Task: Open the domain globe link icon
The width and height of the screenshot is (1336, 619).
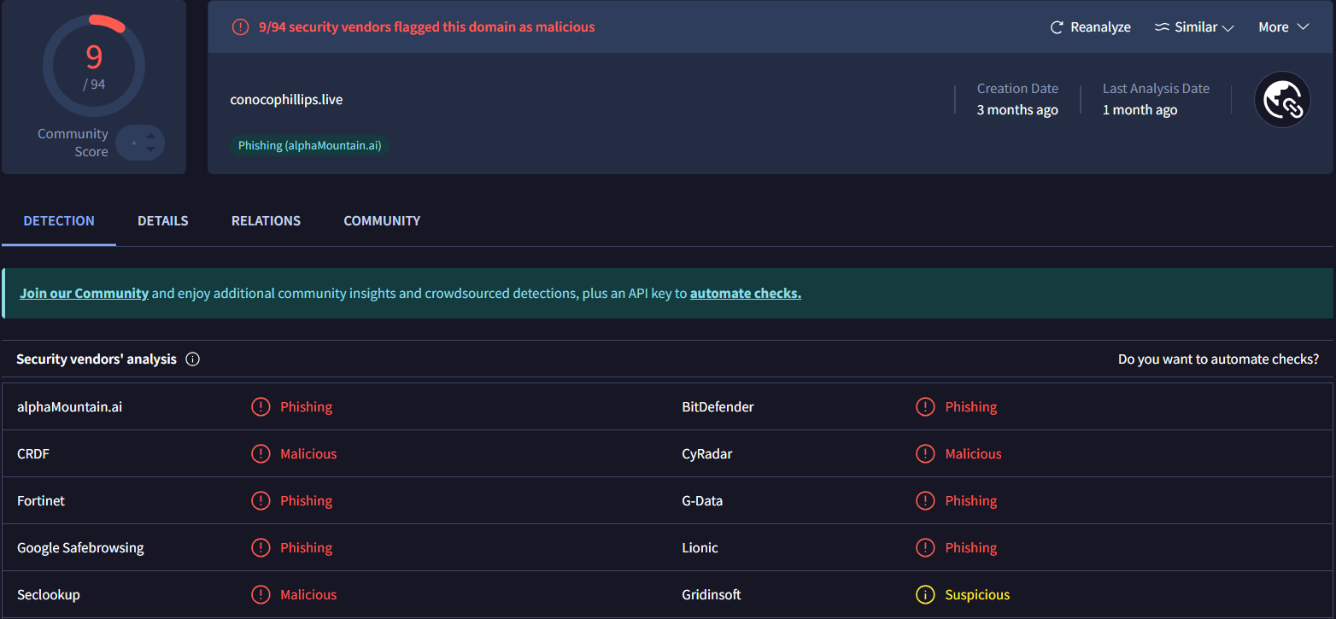Action: [x=1282, y=100]
